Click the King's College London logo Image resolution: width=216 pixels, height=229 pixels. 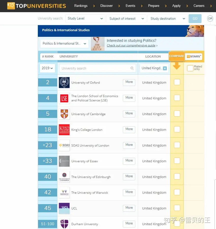[x=64, y=130]
